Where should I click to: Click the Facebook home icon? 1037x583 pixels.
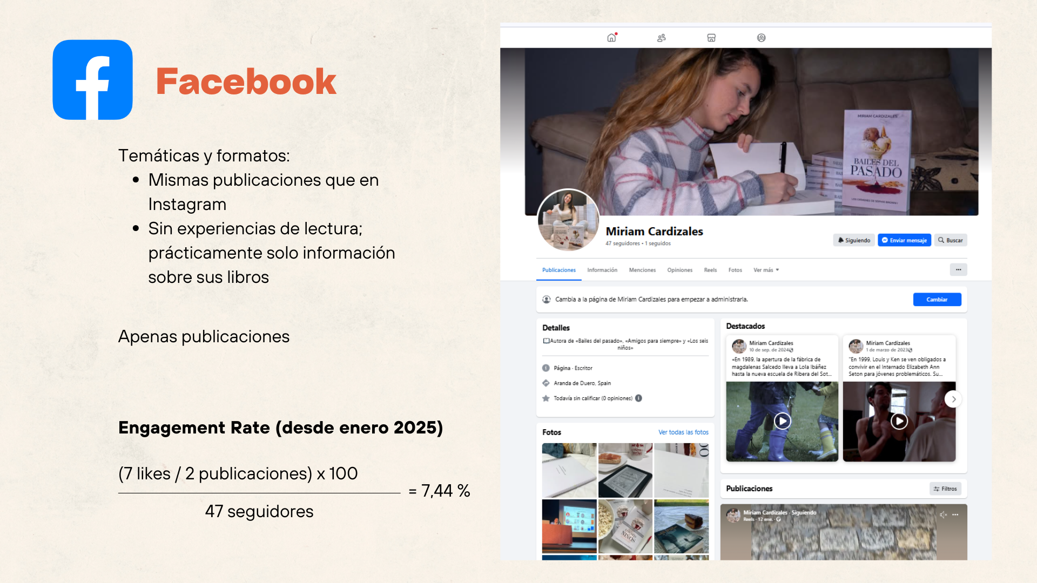(611, 38)
